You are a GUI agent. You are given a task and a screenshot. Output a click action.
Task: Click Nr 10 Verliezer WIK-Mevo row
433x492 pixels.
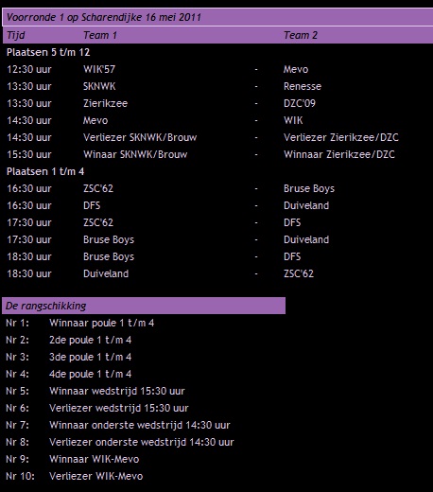tap(75, 476)
